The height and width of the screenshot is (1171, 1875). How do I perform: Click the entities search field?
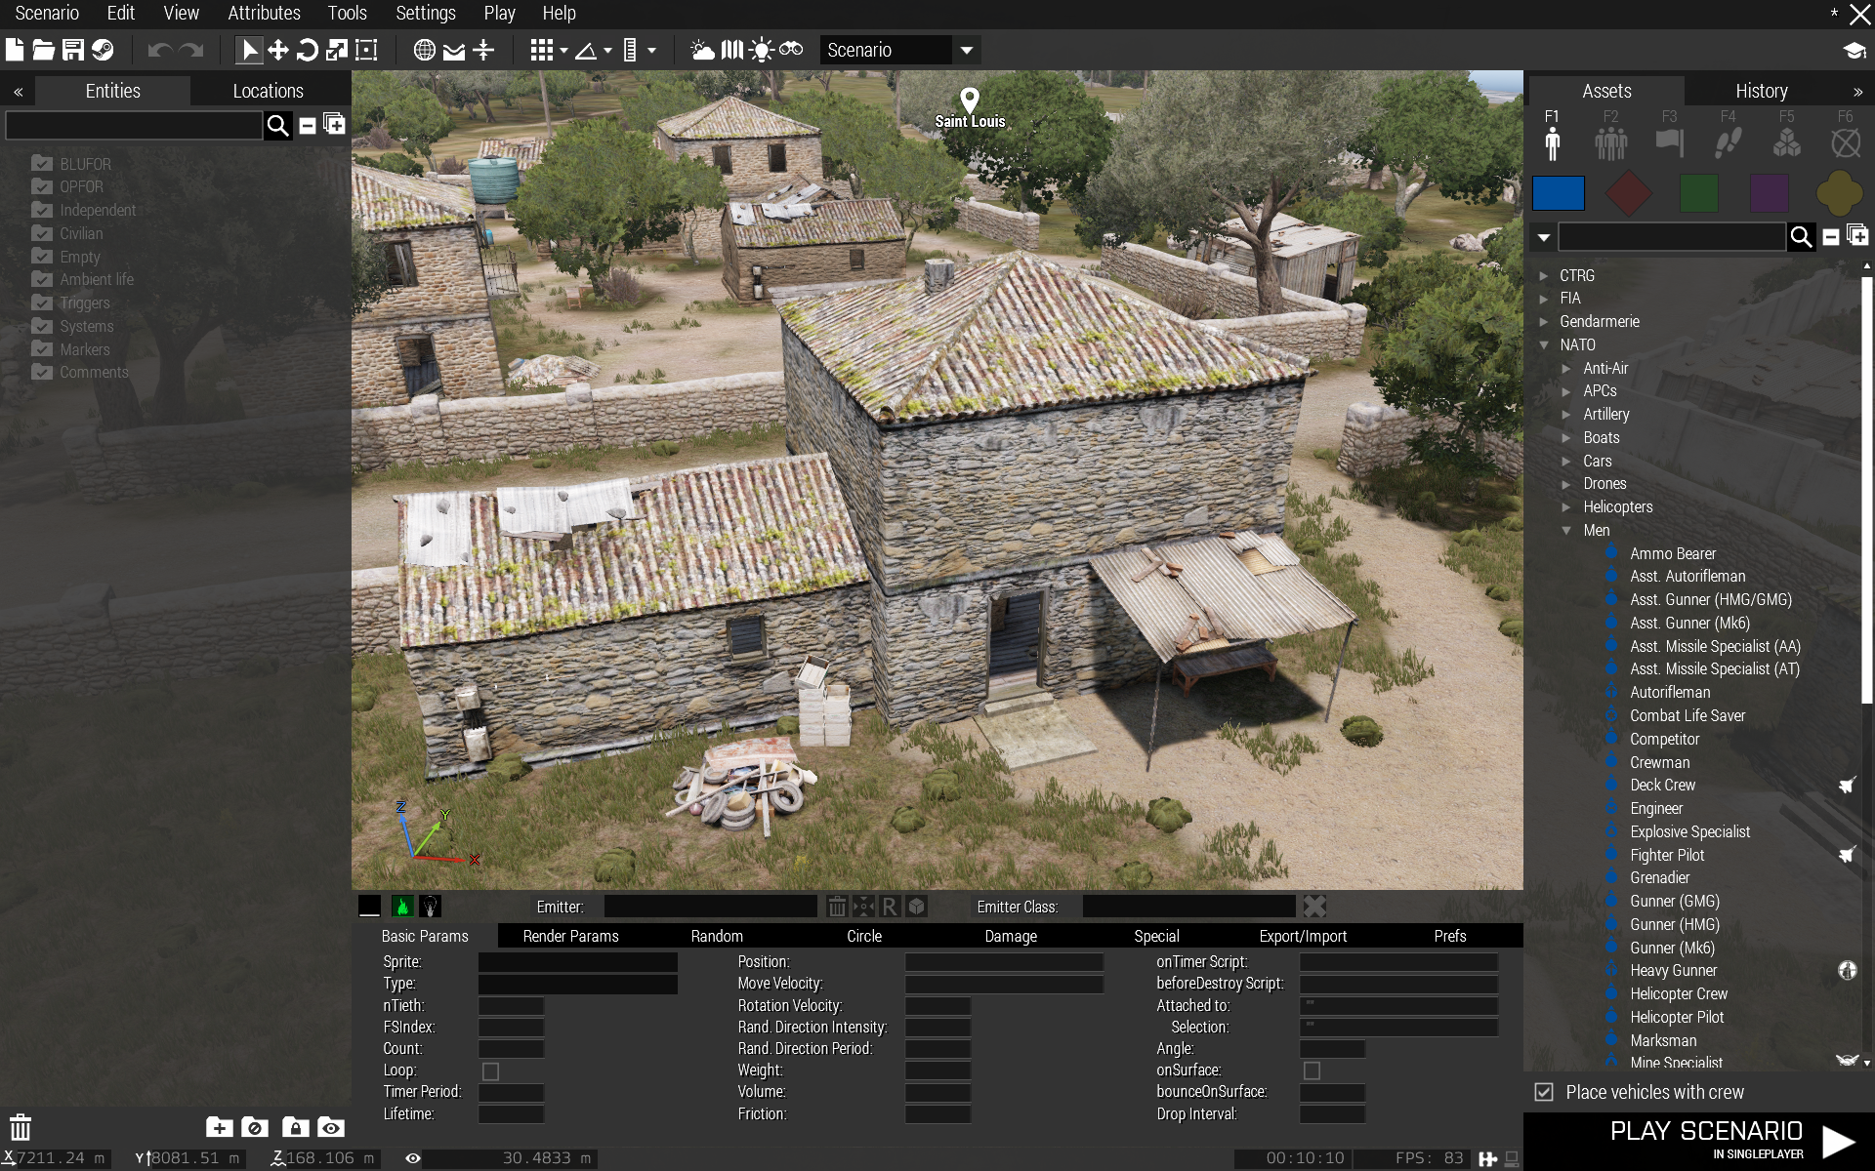click(x=134, y=125)
